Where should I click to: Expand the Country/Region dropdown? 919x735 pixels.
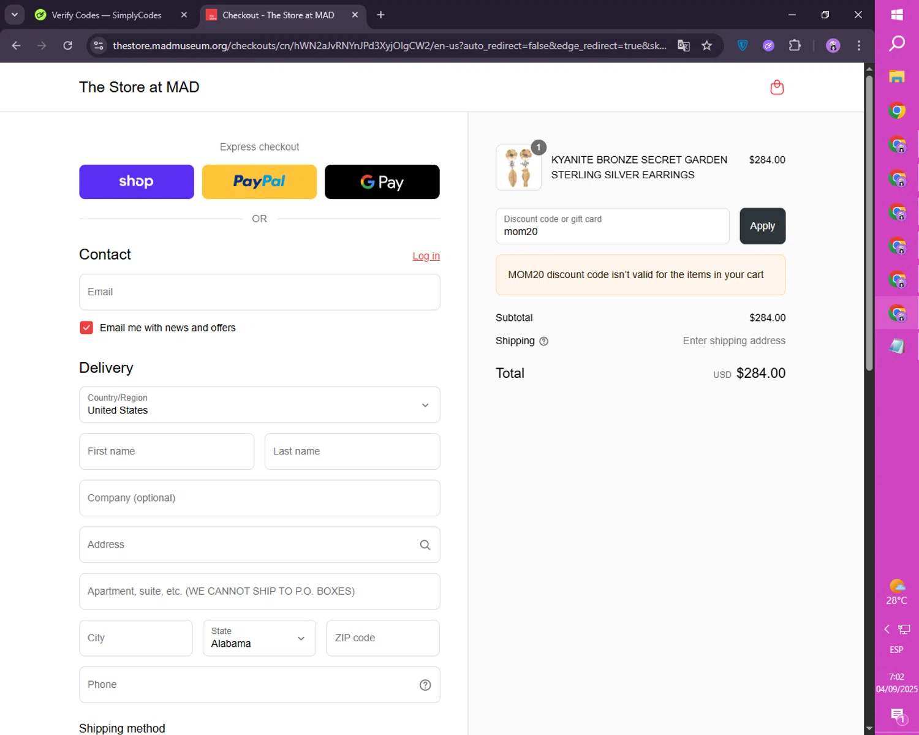[260, 405]
